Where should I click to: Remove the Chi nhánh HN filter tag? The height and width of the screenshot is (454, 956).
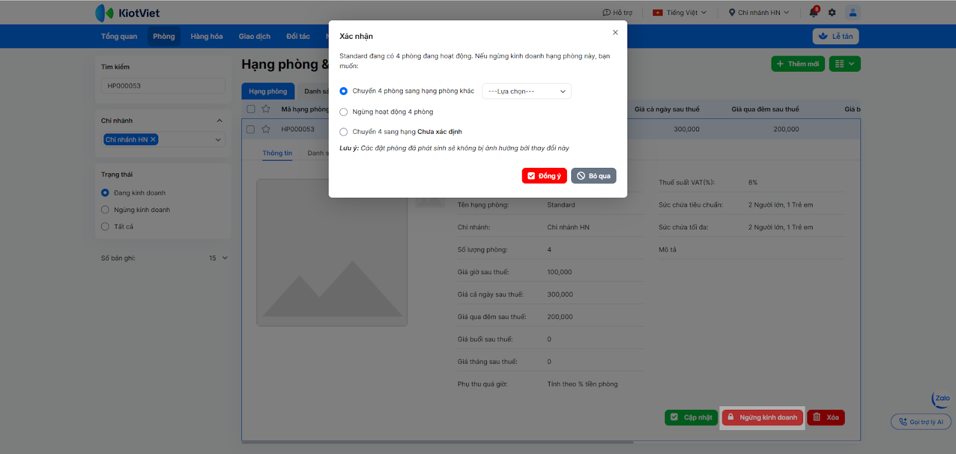click(x=153, y=139)
